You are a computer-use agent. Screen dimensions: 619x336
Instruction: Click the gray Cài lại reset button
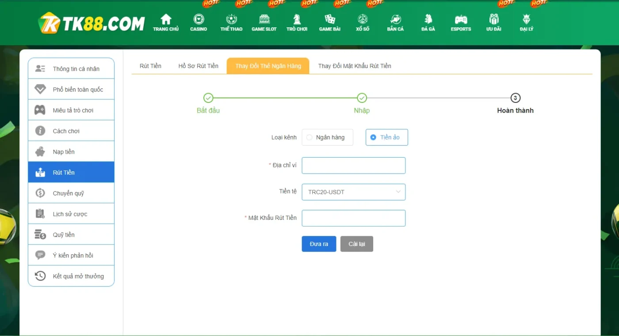coord(356,244)
